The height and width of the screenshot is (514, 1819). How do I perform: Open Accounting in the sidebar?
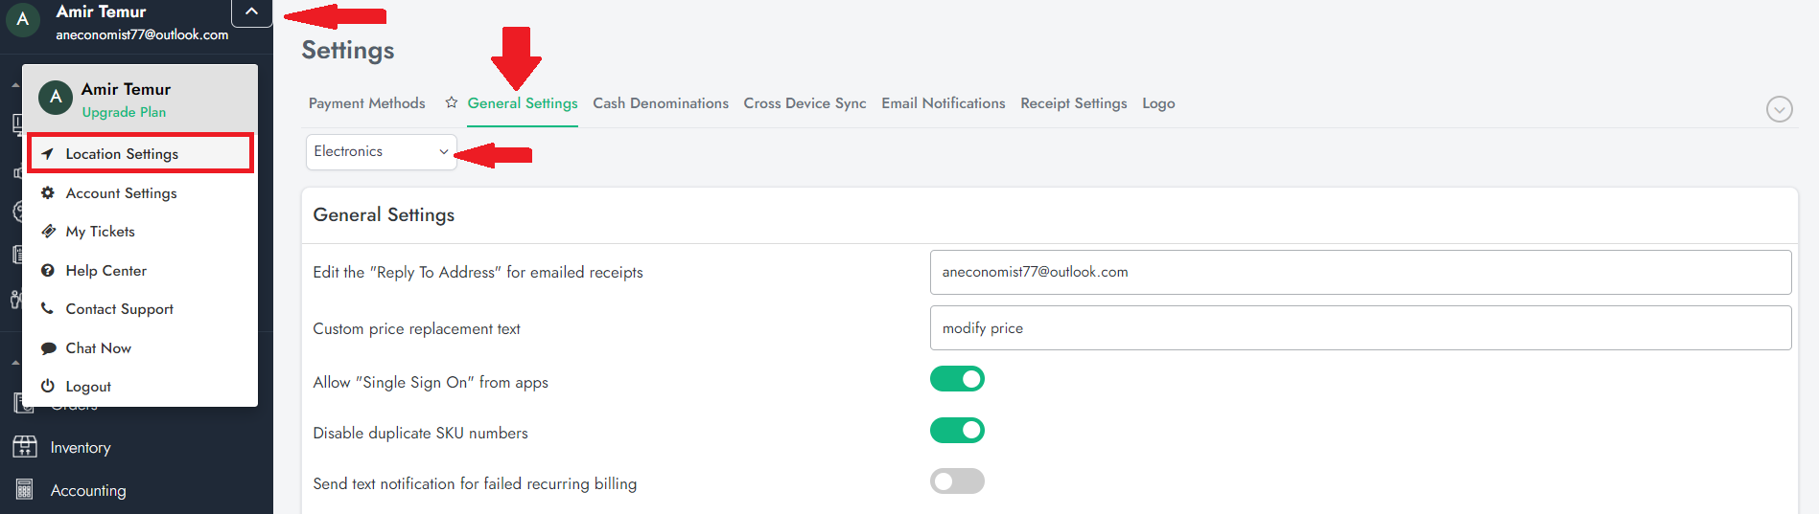pyautogui.click(x=87, y=491)
